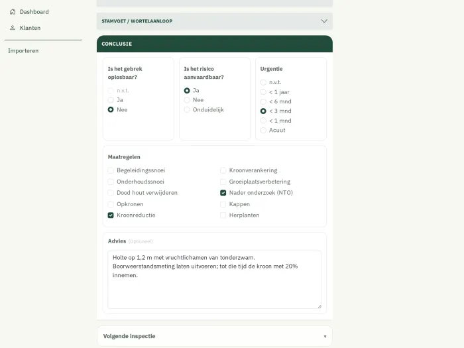
Task: Tick the Opkronen checkbox
Action: pos(111,204)
